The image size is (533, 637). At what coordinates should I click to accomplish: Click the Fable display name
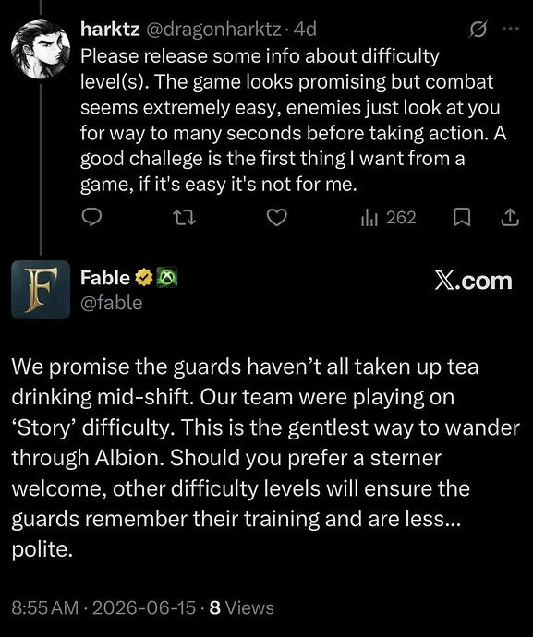pyautogui.click(x=105, y=278)
